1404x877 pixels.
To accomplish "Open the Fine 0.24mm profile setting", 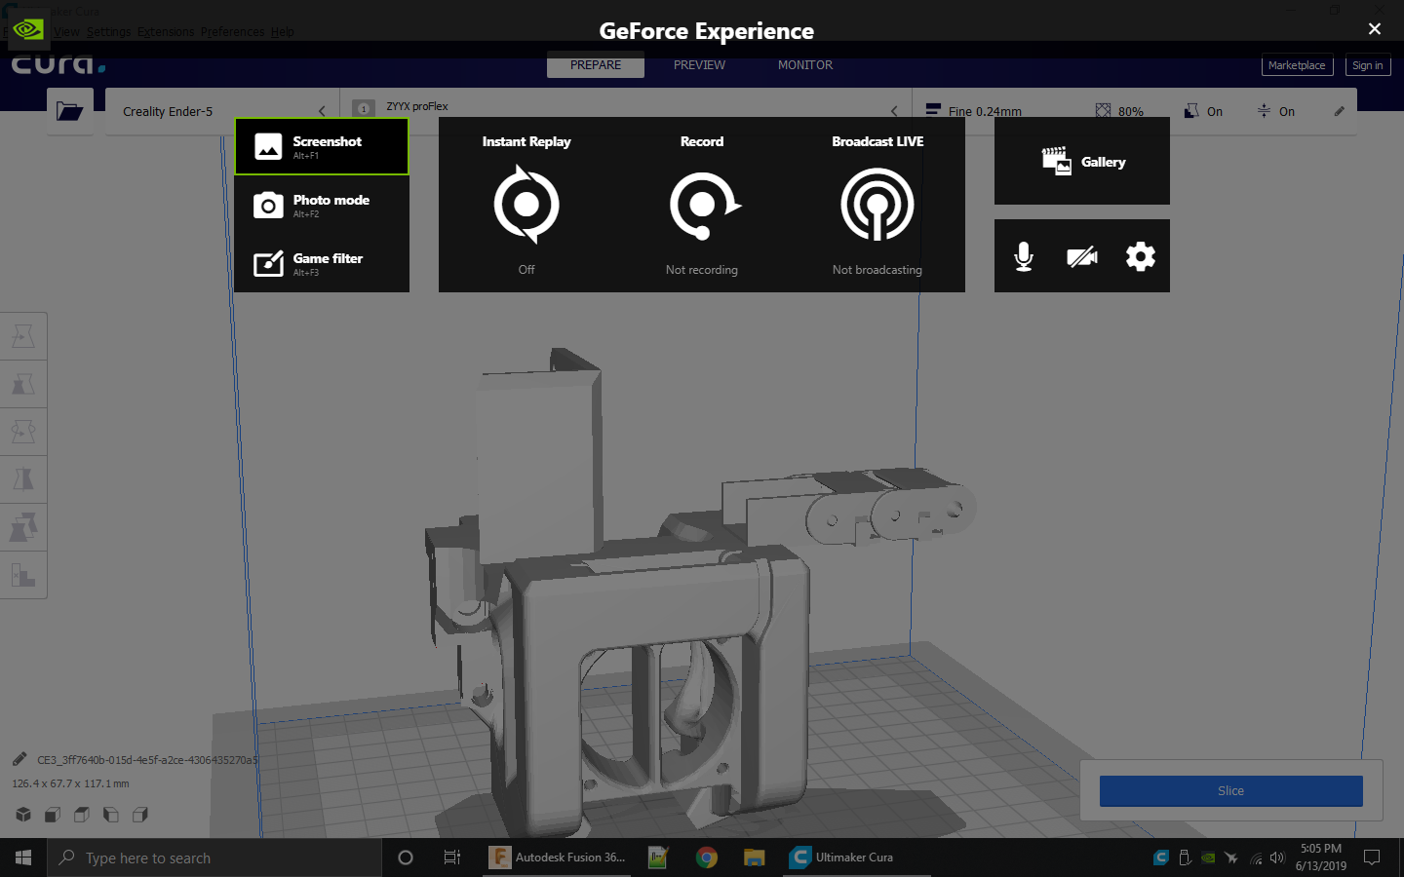I will (975, 111).
